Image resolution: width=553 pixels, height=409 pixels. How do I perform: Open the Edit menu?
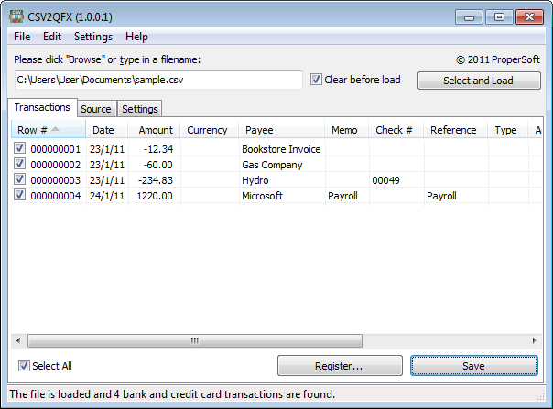(52, 37)
